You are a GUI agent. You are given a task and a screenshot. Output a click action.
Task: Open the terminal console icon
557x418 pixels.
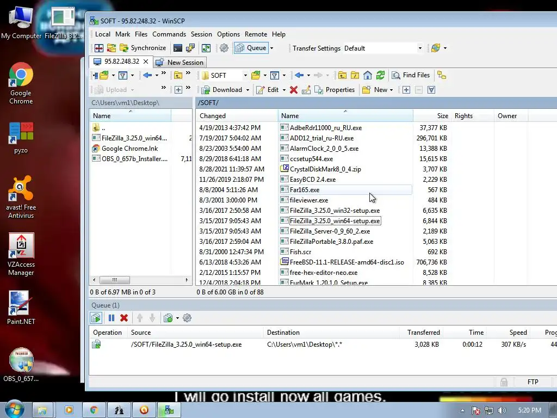[x=178, y=48]
